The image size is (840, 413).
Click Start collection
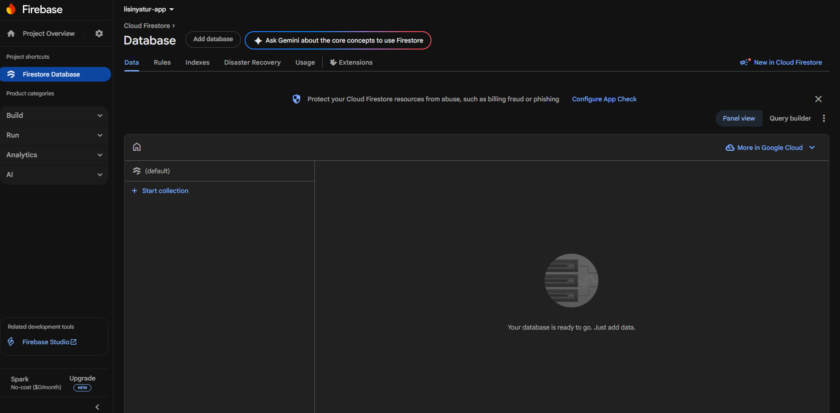pyautogui.click(x=165, y=191)
